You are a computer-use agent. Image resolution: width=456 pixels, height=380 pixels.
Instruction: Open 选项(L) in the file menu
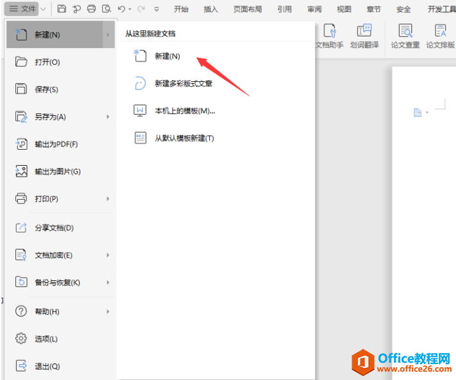coord(61,338)
